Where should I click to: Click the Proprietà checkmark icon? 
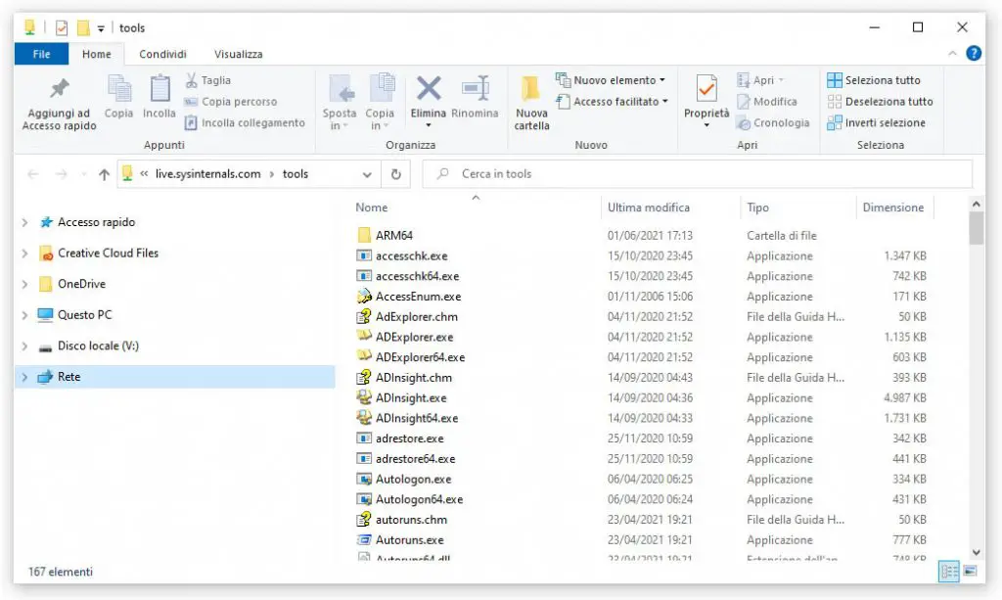[706, 89]
